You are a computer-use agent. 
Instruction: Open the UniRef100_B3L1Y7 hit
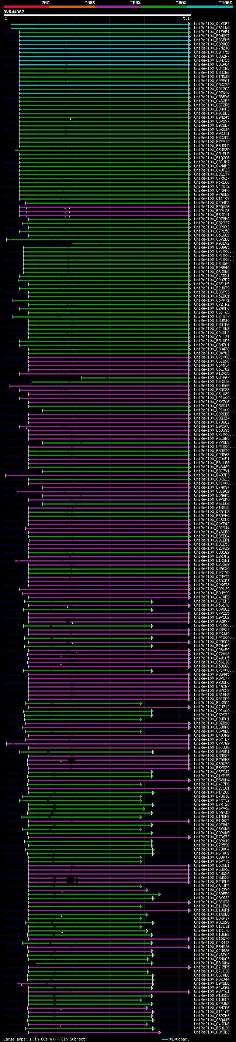pos(212,174)
